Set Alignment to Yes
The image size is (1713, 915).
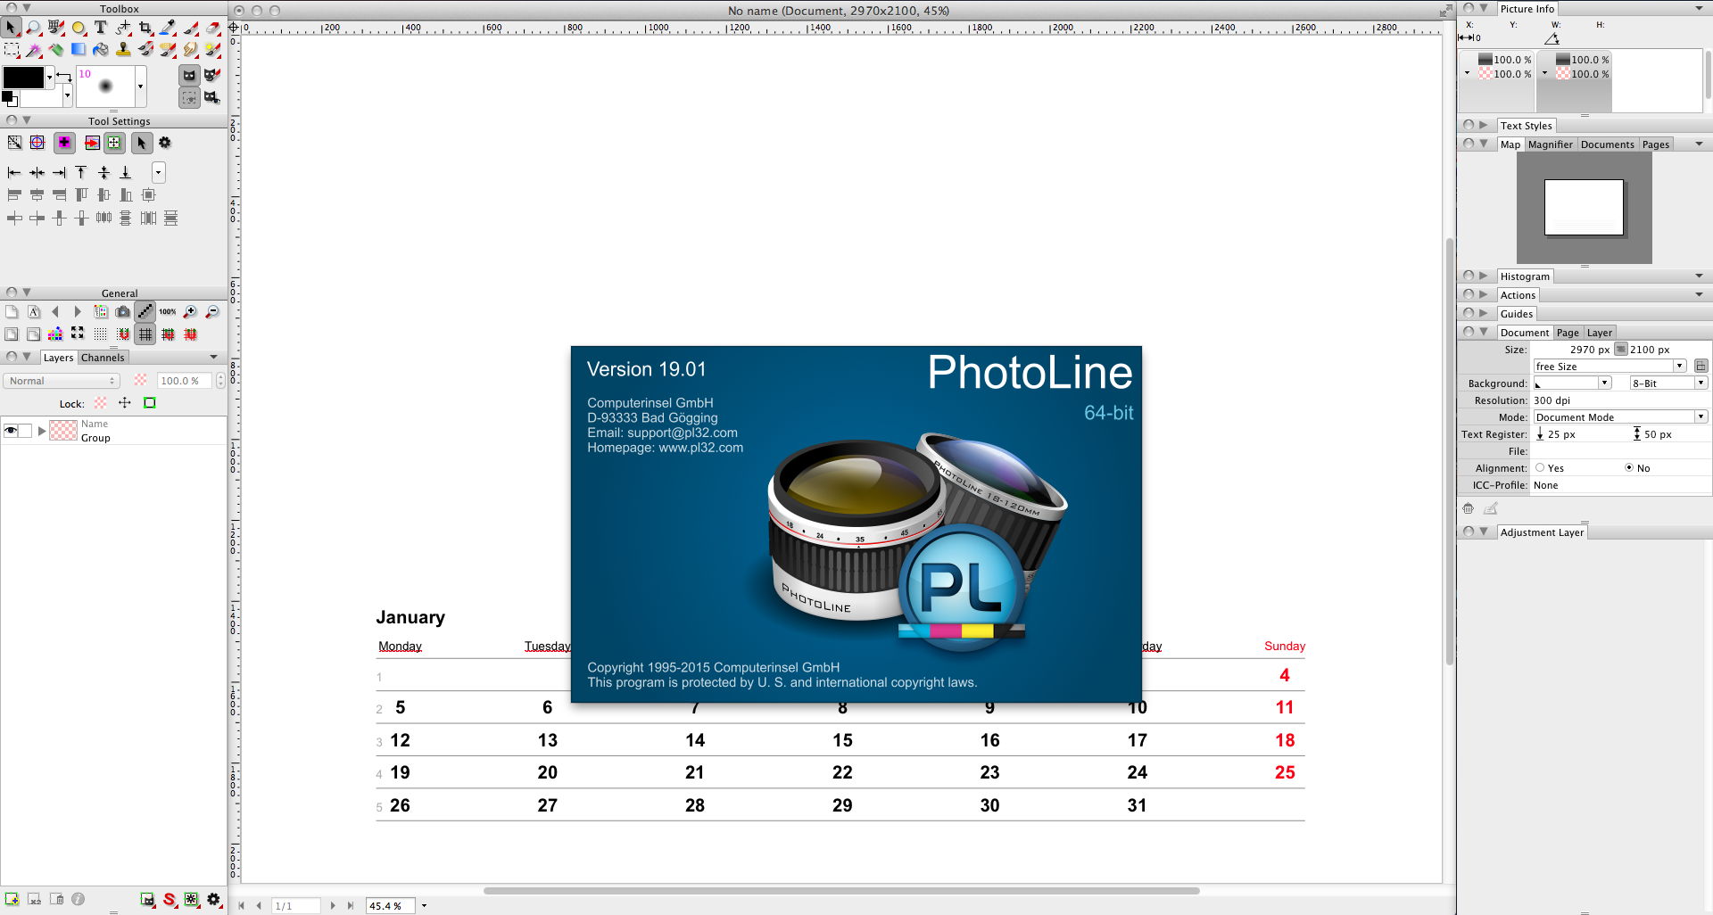[1540, 468]
